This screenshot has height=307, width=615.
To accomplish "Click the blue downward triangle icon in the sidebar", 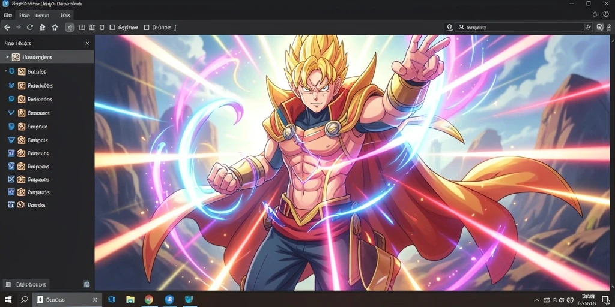I will 11,140.
